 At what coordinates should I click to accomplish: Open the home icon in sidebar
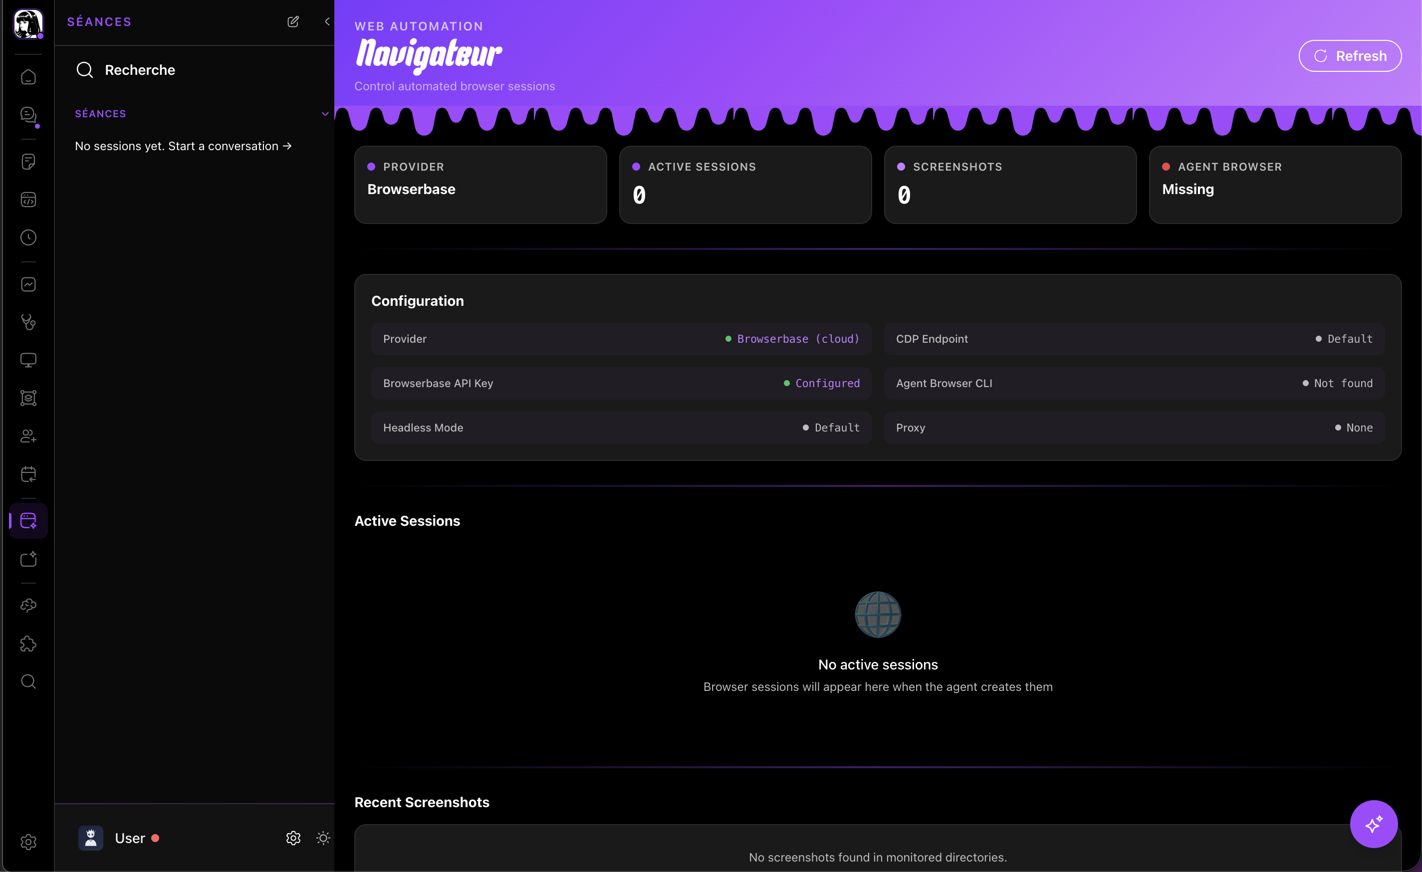[x=28, y=77]
